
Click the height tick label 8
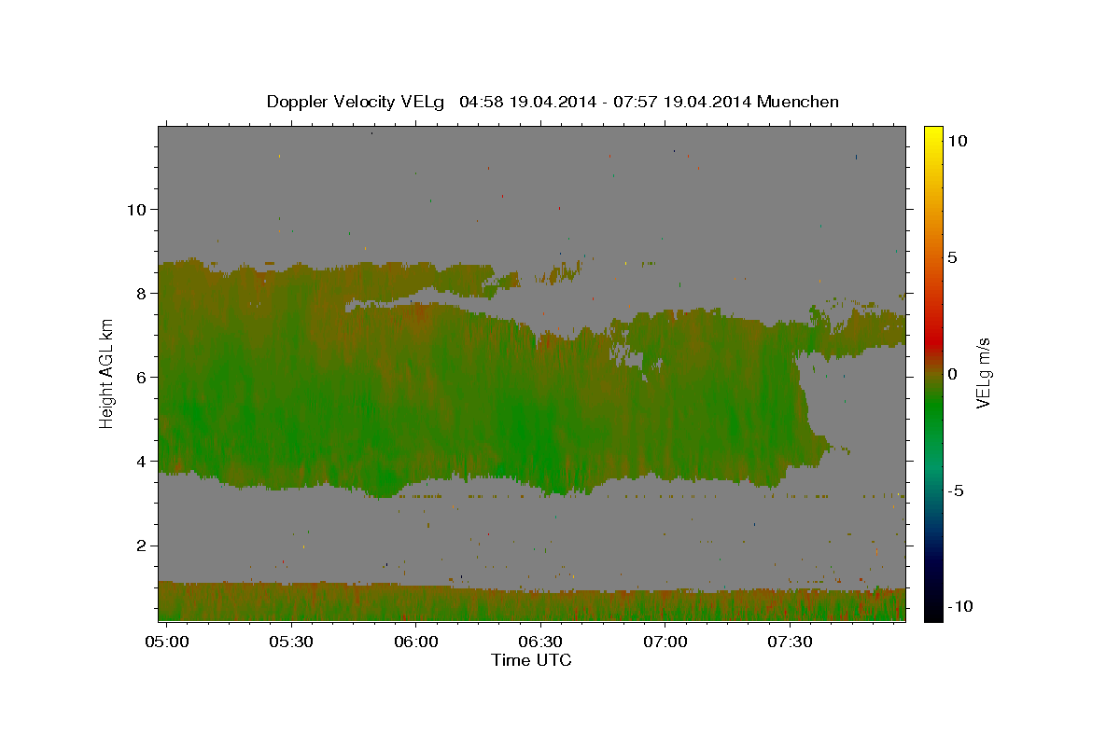142,293
